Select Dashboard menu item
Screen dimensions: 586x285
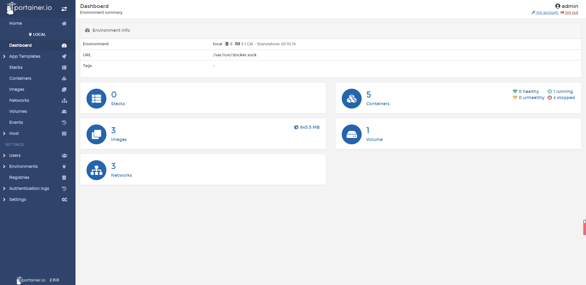[x=20, y=45]
